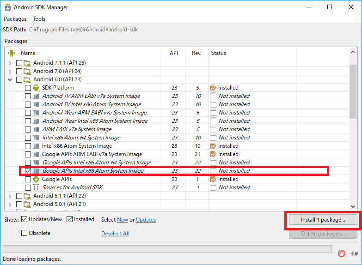The width and height of the screenshot is (362, 265).
Task: Expand the Android 7.0 (API 24) node
Action: [10, 71]
